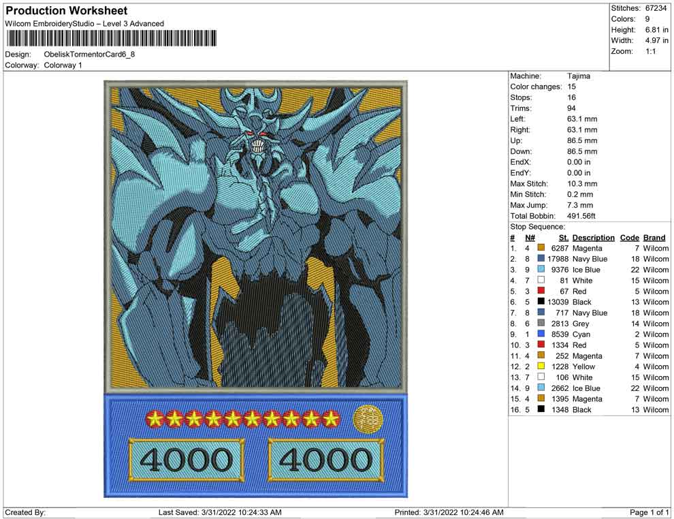This screenshot has height=519, width=674.
Task: Click the Black swatch with 13039 stitches
Action: (x=541, y=302)
